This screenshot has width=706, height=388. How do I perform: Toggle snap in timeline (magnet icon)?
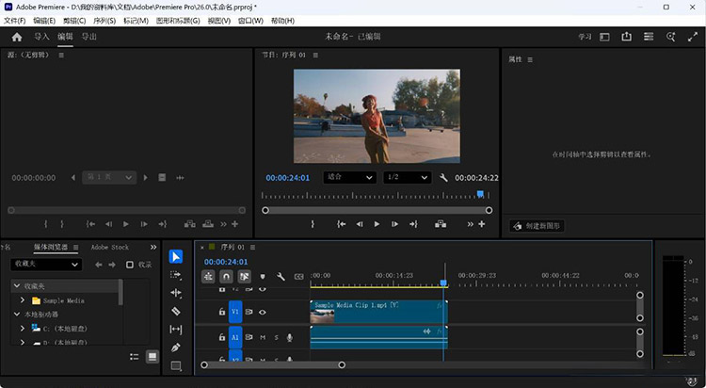click(226, 277)
